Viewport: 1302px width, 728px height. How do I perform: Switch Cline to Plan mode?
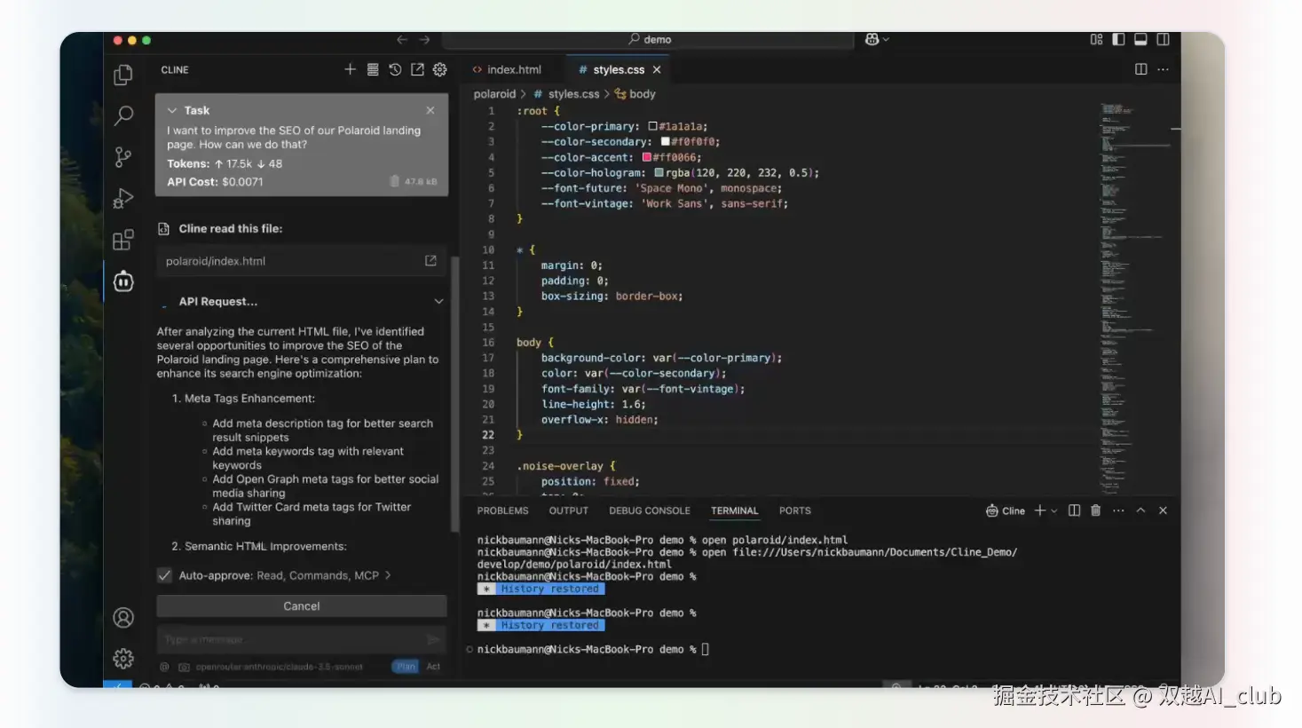[x=406, y=666]
